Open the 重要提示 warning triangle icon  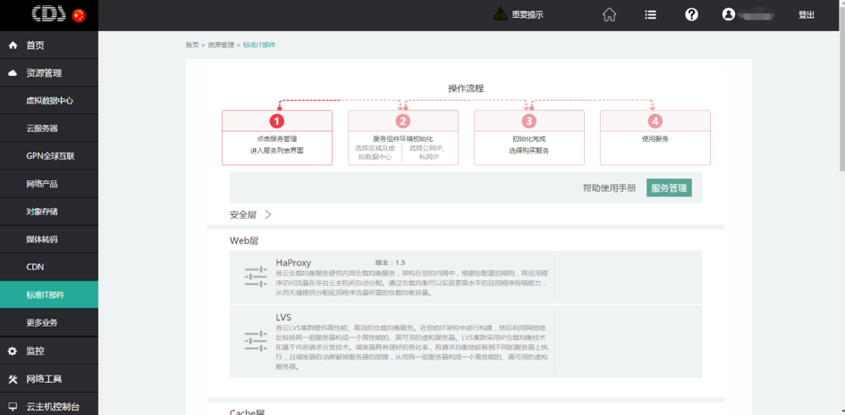coord(501,14)
